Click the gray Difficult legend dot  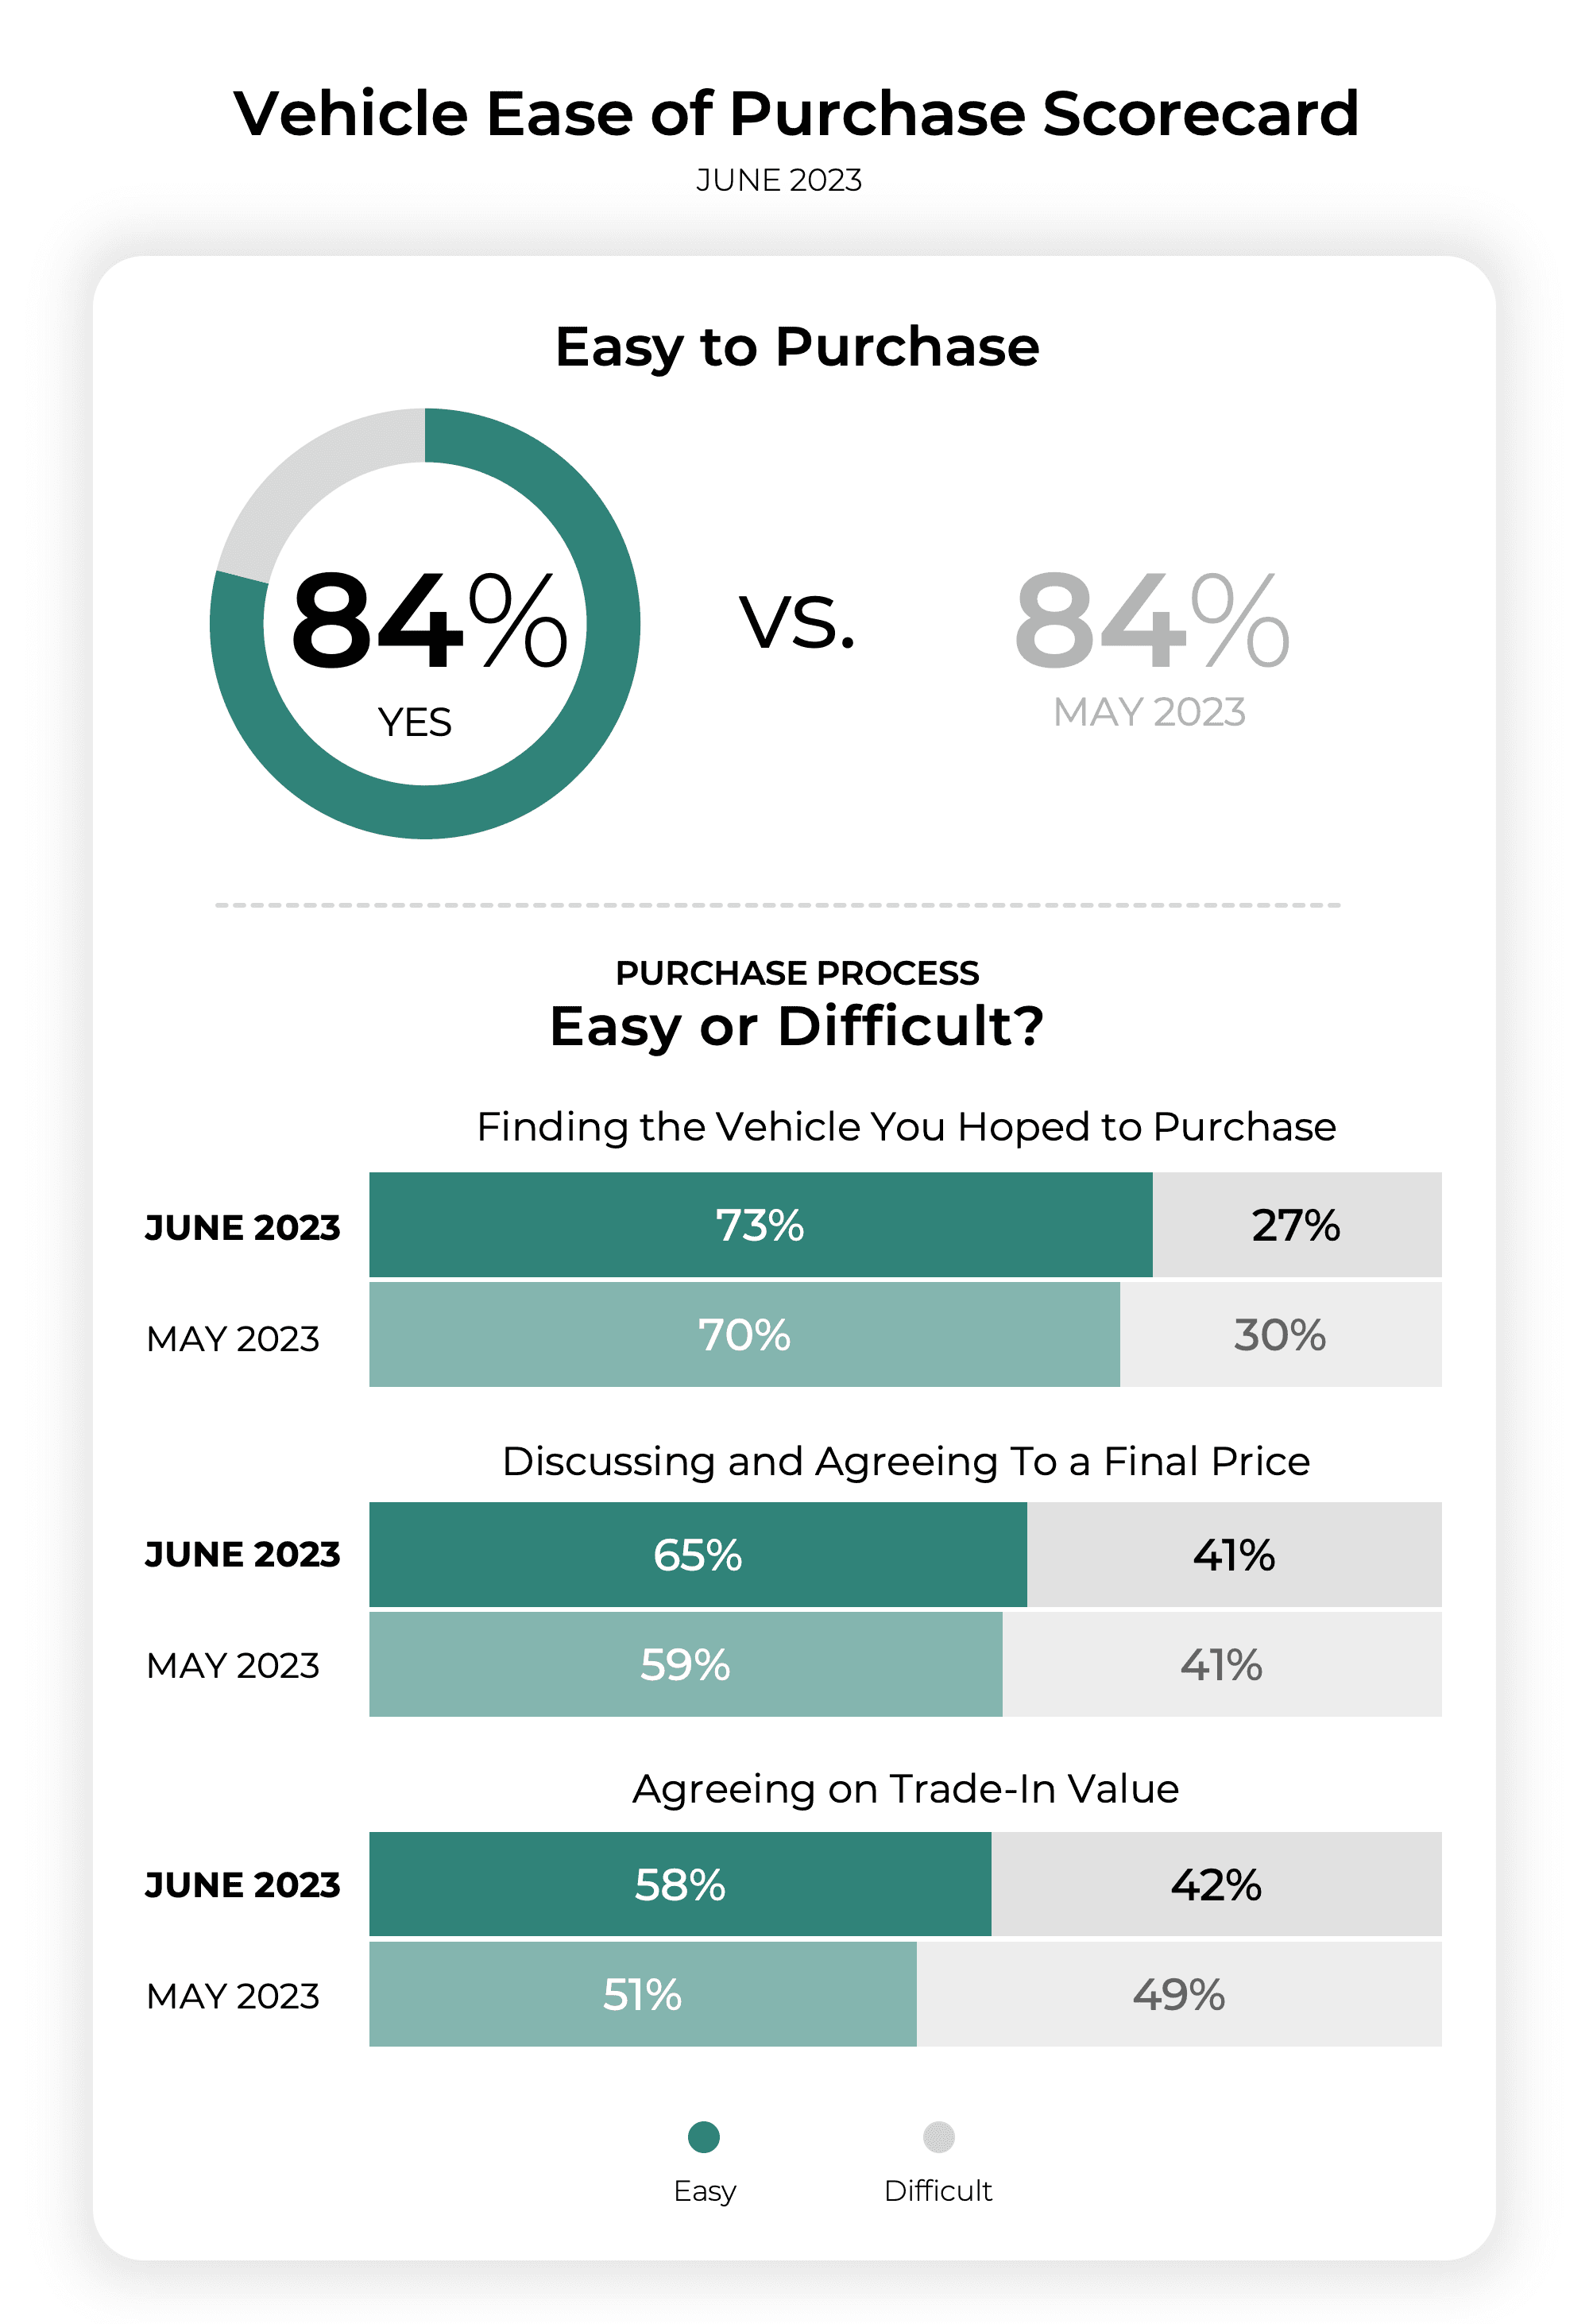tap(938, 2137)
